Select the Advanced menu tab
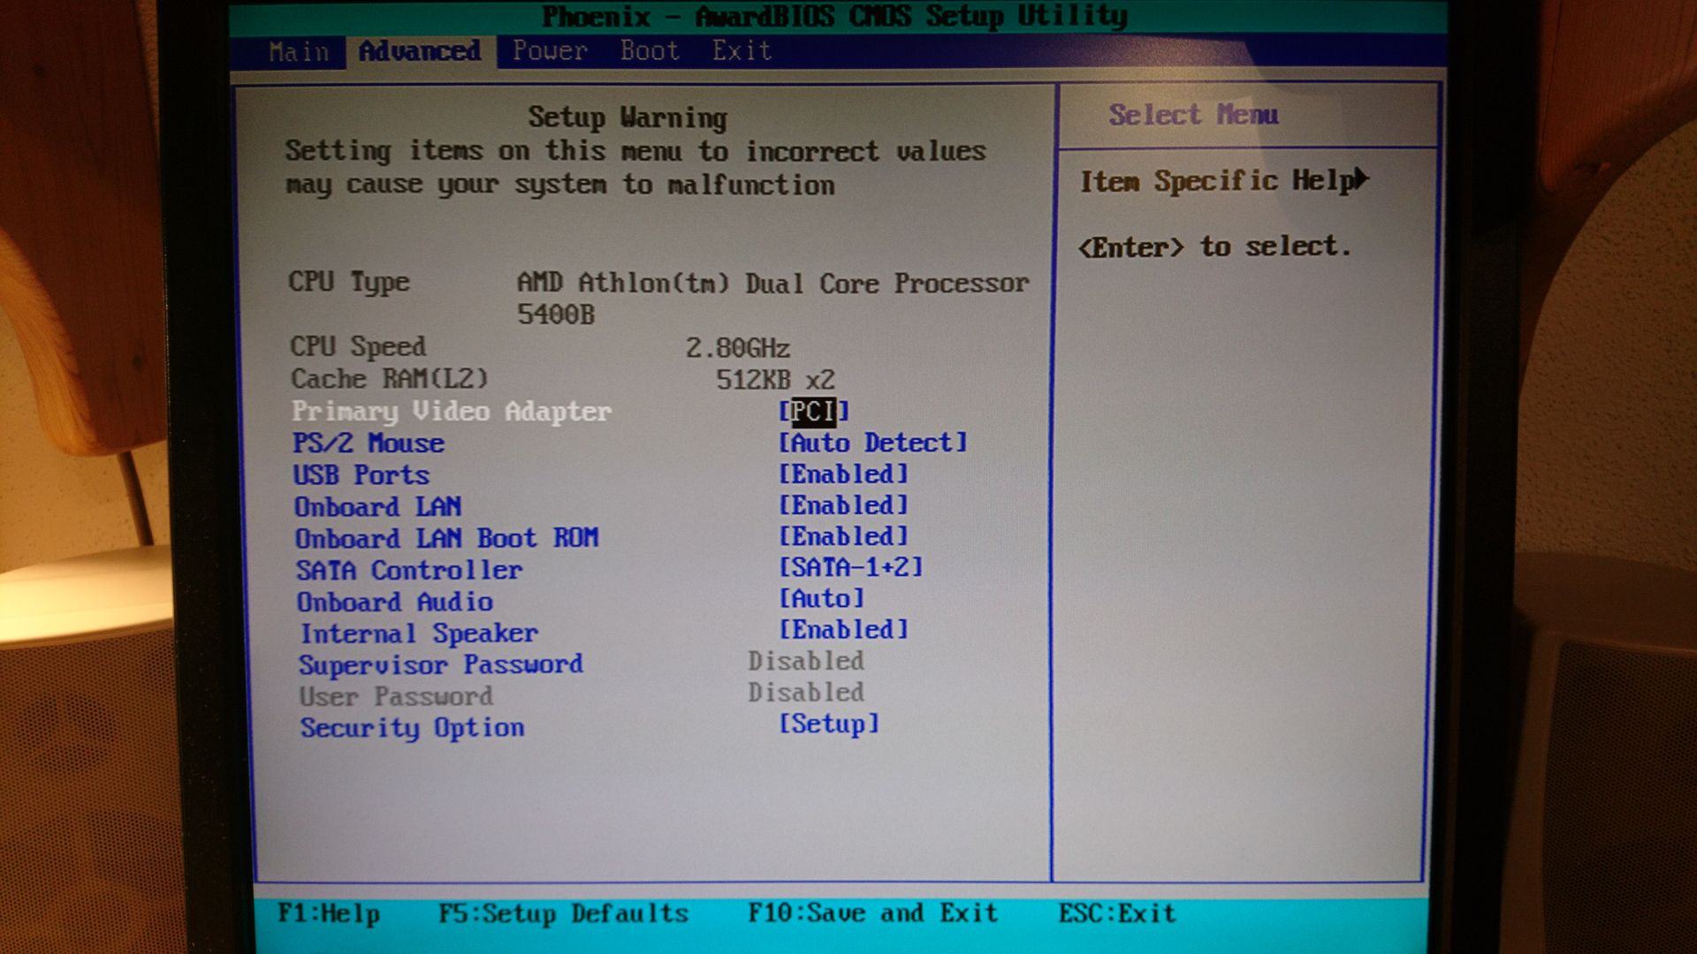The image size is (1697, 954). 420,51
